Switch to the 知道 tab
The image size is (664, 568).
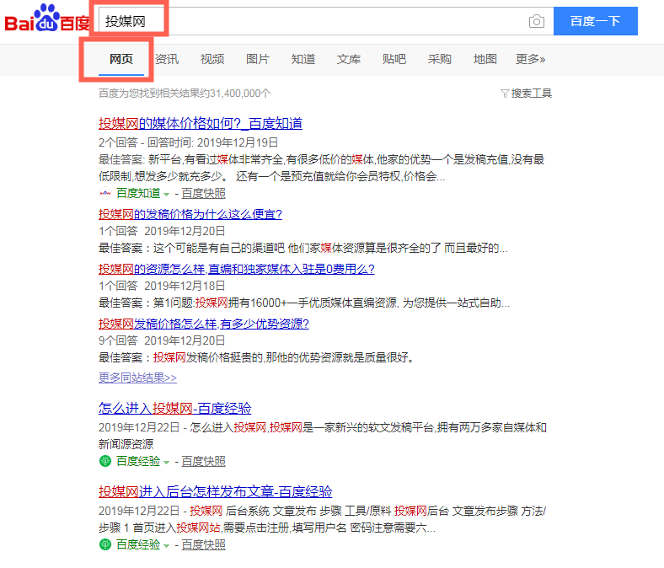coord(303,59)
